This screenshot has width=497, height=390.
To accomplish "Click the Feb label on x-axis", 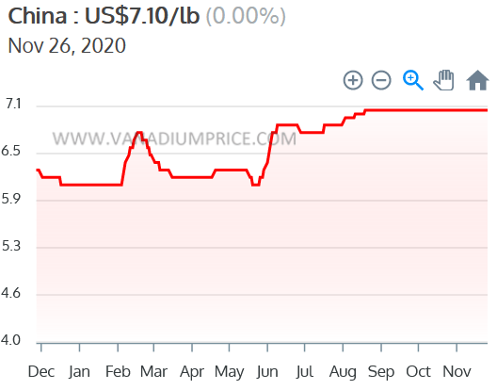I will 118,371.
